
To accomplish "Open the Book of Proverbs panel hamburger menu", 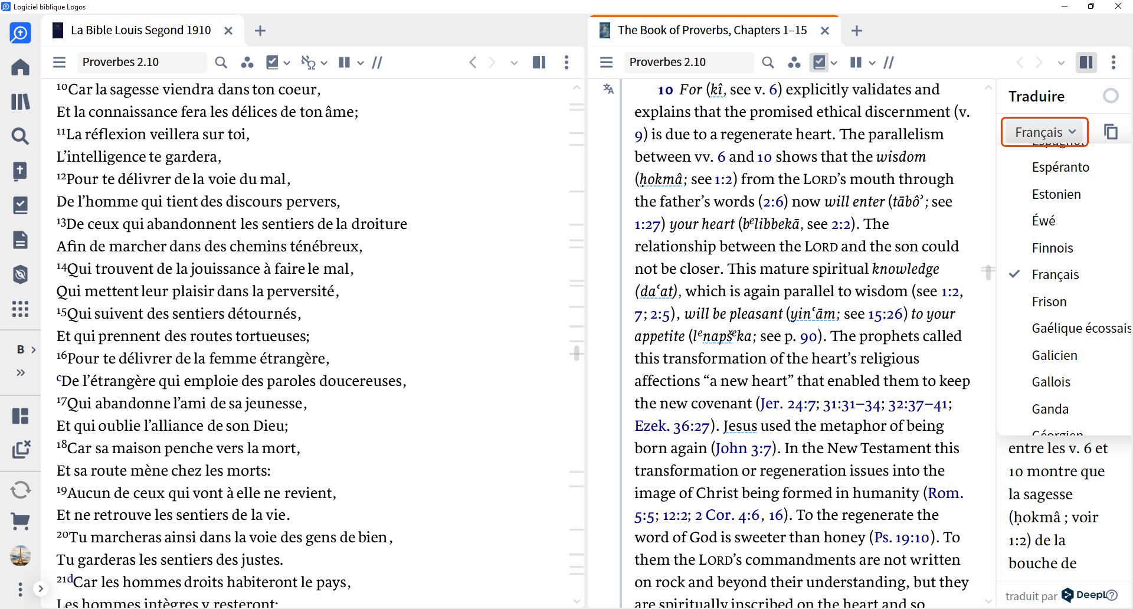I will [606, 63].
